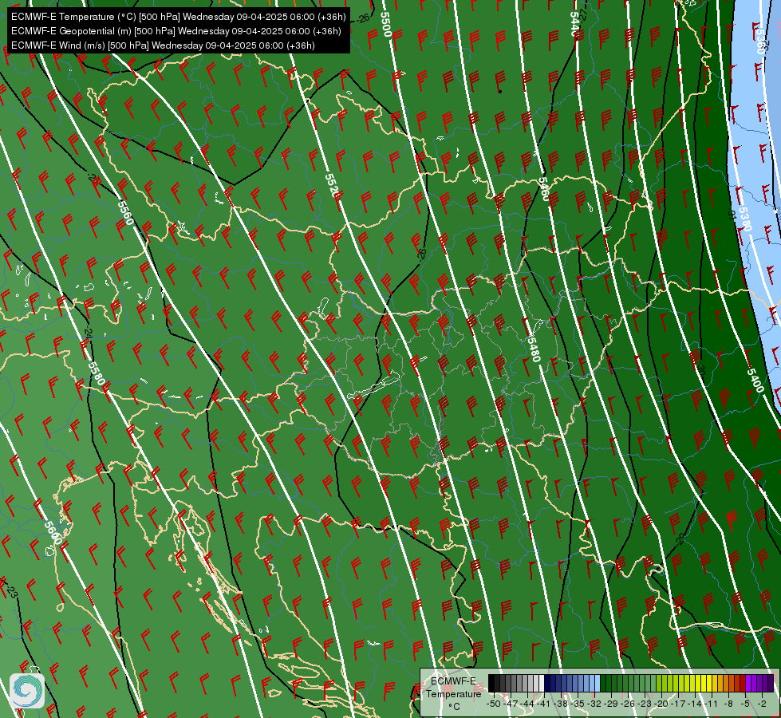This screenshot has height=718, width=781.
Task: Click the -44 legend scale value
Action: [x=527, y=704]
